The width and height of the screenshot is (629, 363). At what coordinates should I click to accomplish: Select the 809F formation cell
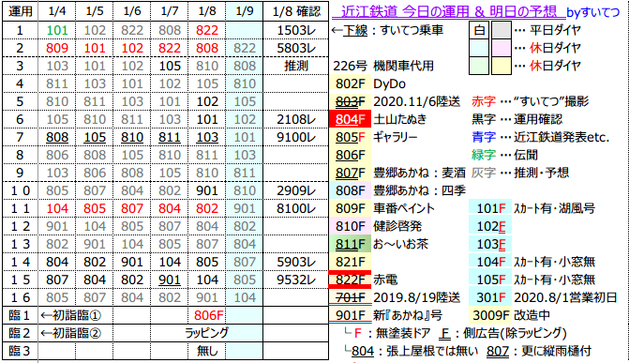coord(351,208)
